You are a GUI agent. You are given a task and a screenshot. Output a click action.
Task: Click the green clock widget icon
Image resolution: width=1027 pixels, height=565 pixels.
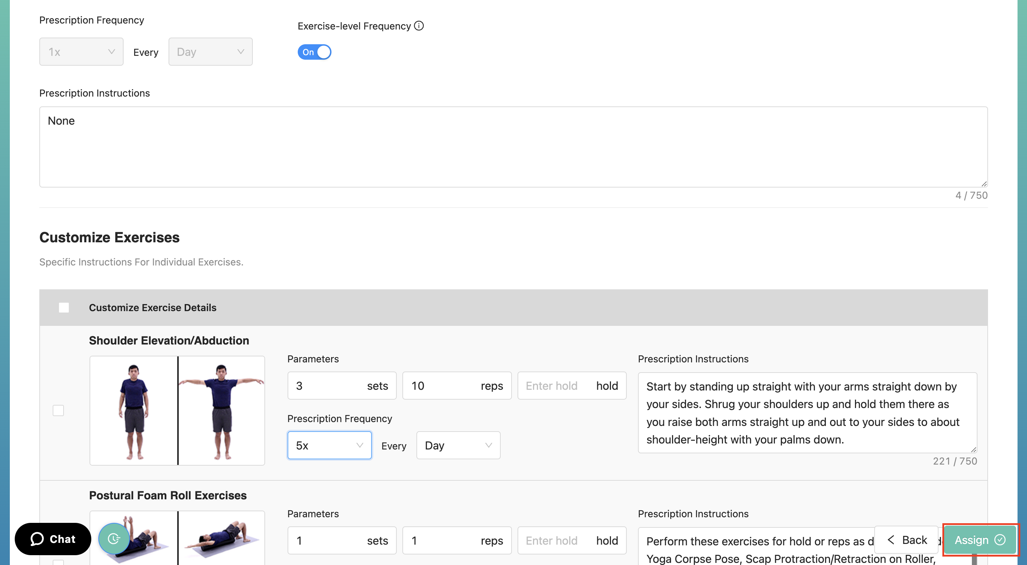(114, 539)
